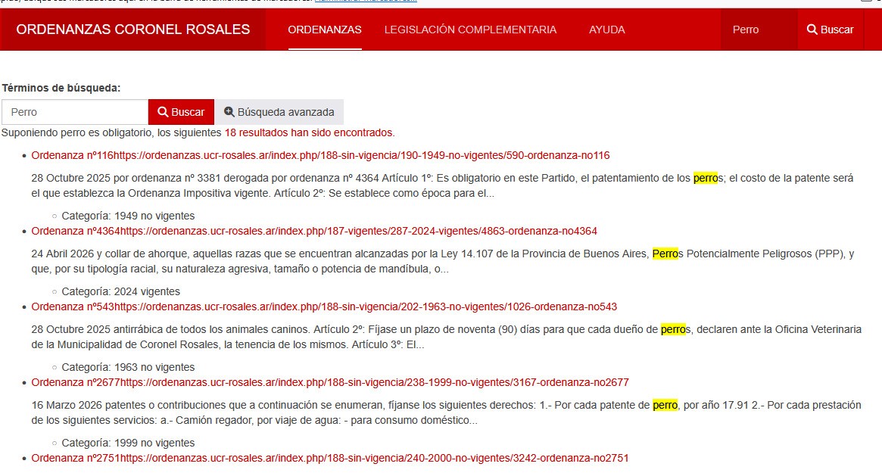This screenshot has height=473, width=882.
Task: Open result link Ordenanza nº4364
Action: tap(314, 231)
